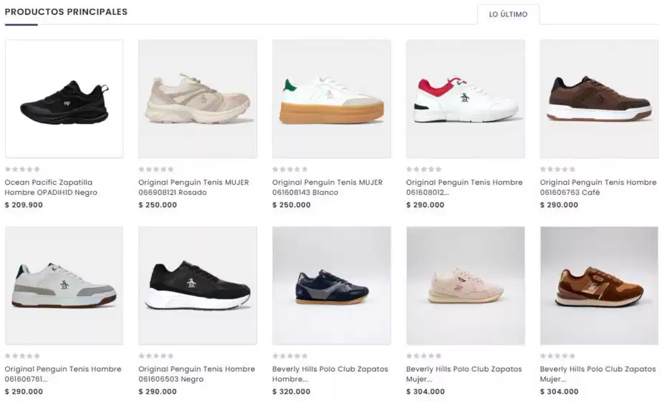Click pink Original Penguin Tenis MUJER image
662x401 pixels.
click(198, 99)
